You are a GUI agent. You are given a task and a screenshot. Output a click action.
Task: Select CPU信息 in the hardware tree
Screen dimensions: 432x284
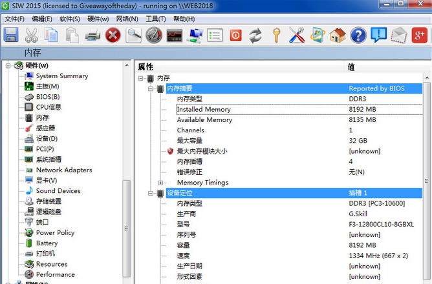tap(49, 107)
